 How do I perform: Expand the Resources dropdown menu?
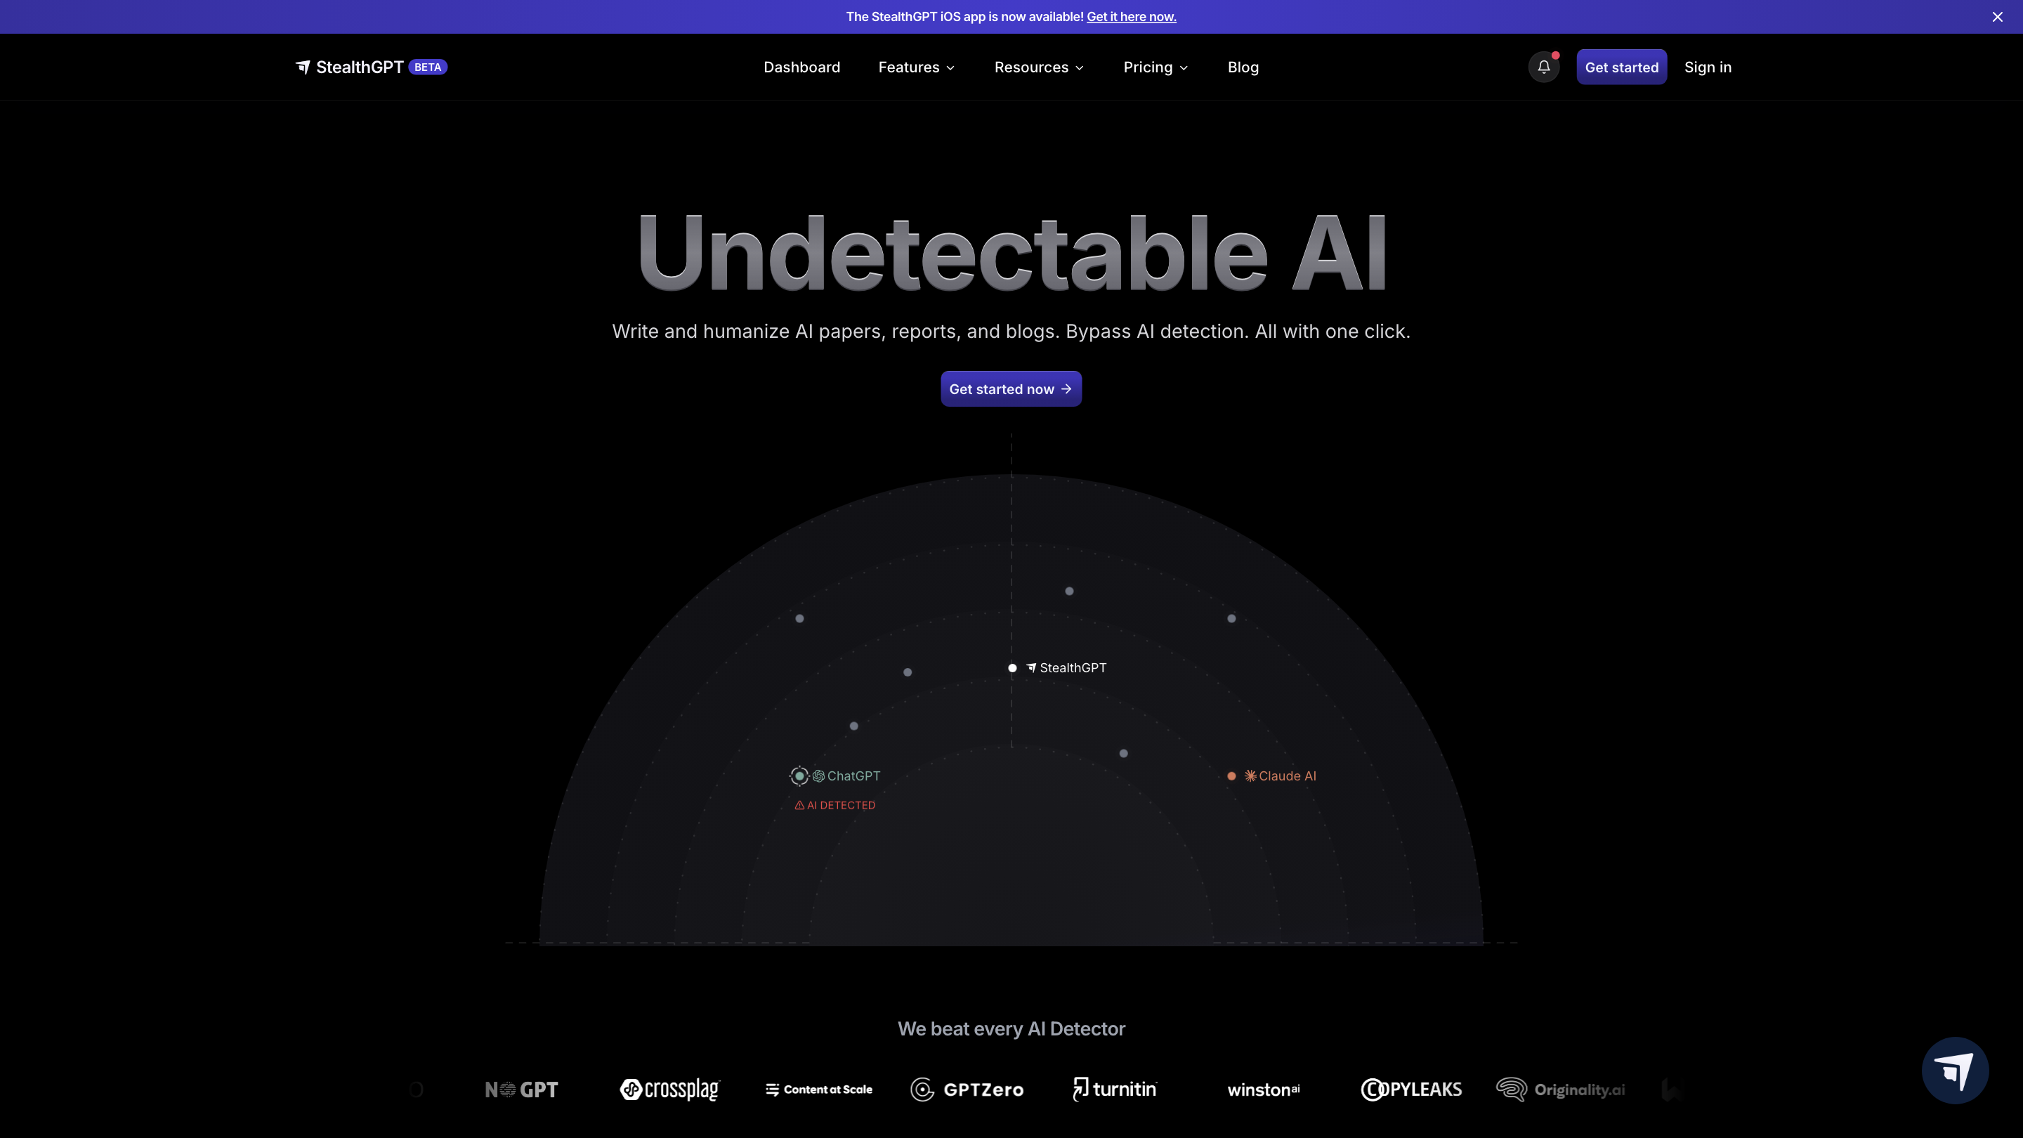tap(1039, 67)
